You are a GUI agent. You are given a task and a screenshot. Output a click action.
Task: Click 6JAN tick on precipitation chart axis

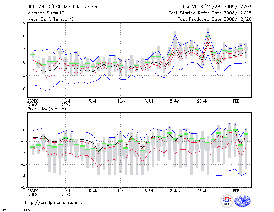(x=93, y=190)
